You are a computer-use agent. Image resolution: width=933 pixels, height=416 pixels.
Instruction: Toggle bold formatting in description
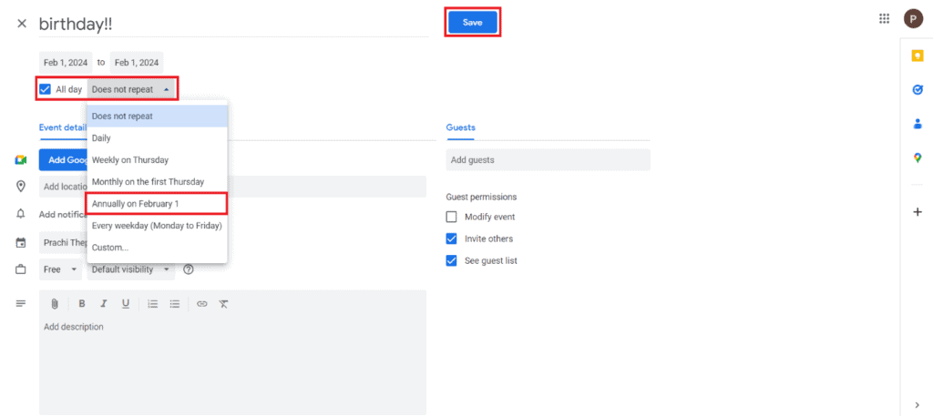(x=82, y=304)
